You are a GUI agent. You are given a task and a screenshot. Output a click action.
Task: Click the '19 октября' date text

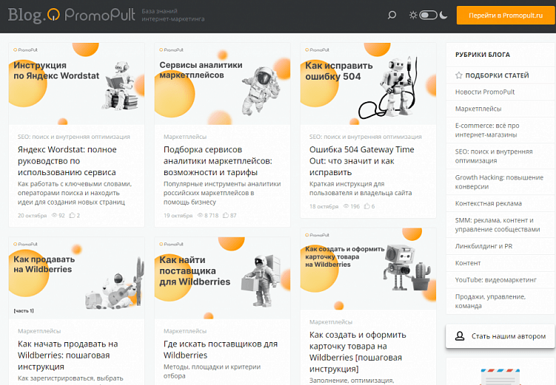point(178,216)
